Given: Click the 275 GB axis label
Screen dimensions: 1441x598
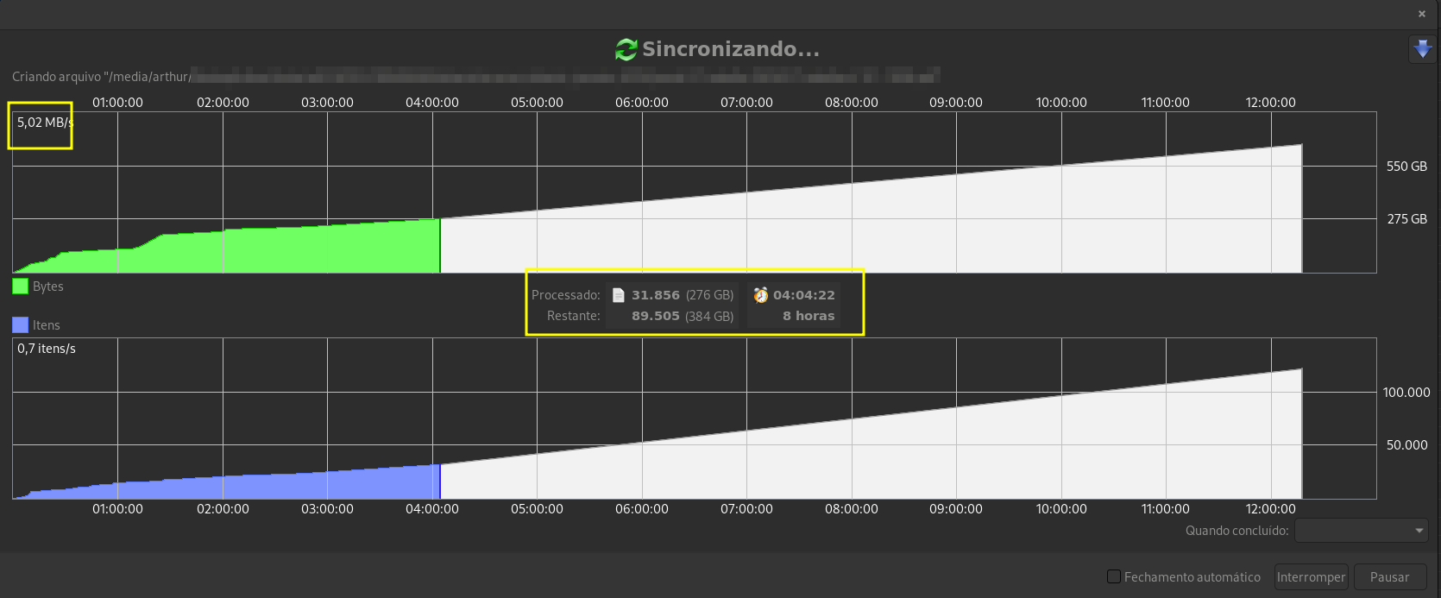Looking at the screenshot, I should coord(1406,219).
